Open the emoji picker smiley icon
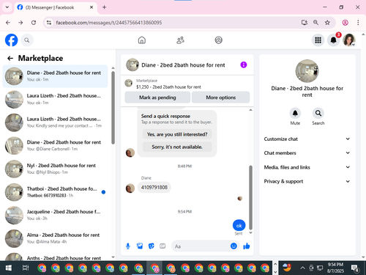 [234, 246]
